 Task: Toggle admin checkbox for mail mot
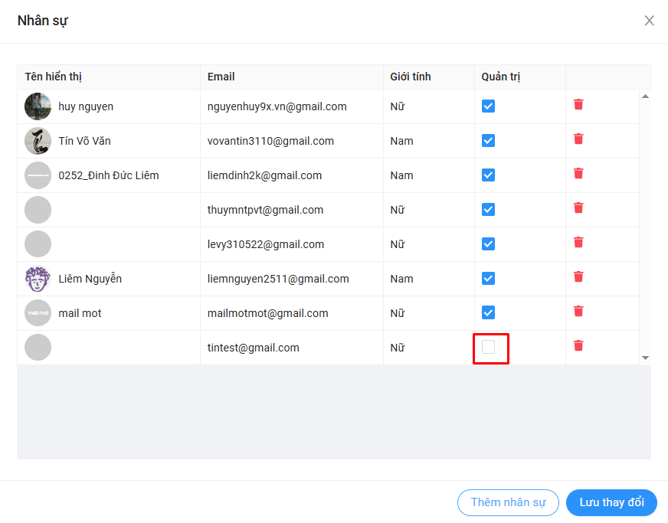[489, 313]
